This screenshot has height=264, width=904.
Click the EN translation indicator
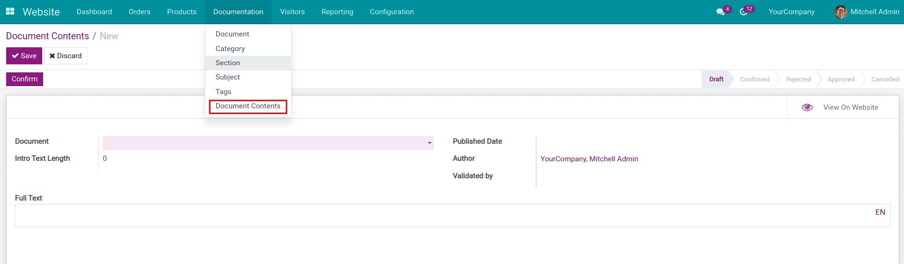click(x=880, y=212)
